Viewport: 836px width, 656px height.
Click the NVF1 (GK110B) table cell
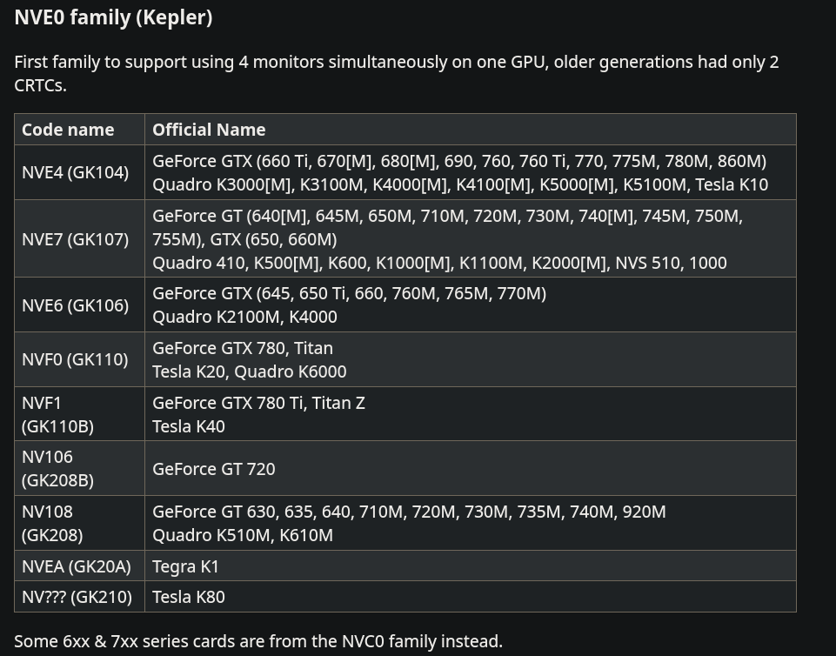point(57,414)
